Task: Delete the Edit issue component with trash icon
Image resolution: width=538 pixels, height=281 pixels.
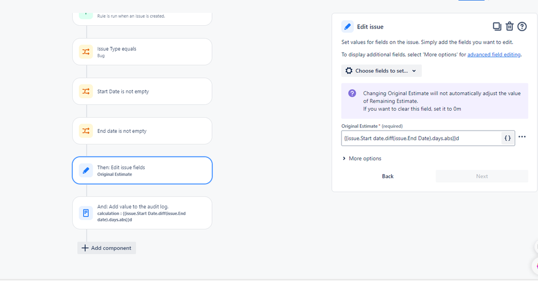Action: pos(509,26)
